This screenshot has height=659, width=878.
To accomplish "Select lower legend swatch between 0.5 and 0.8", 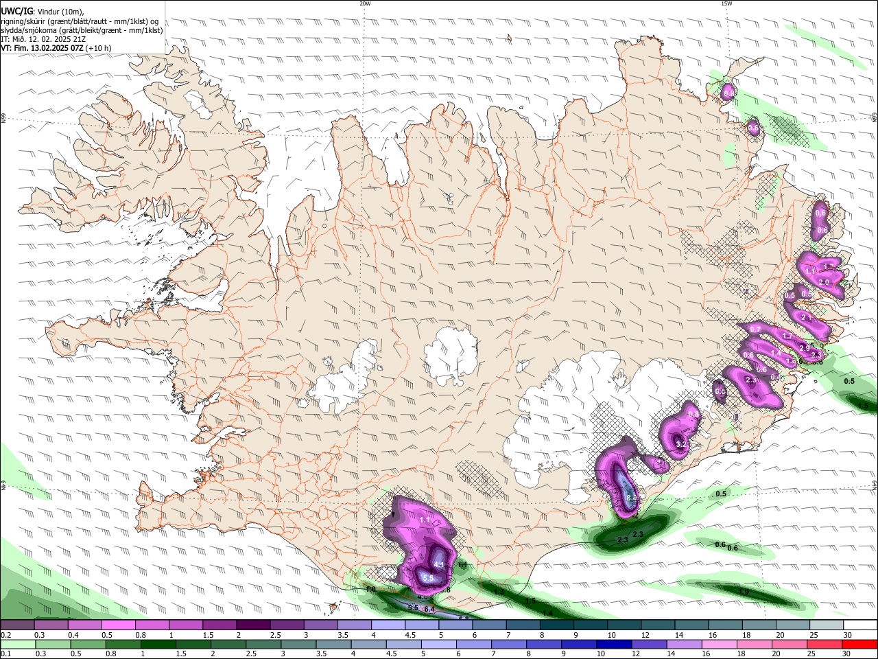I will point(88,645).
